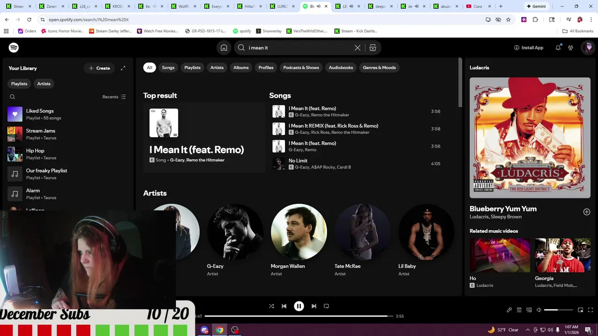Go to Spotify home via house icon
The height and width of the screenshot is (336, 598).
coord(224,48)
